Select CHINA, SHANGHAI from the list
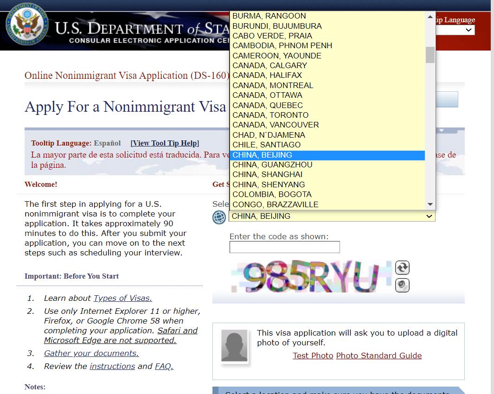 (x=267, y=175)
